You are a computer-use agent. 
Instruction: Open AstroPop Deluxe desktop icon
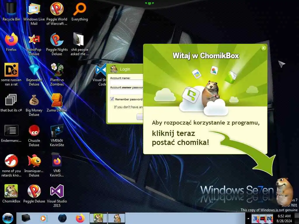coord(34,44)
